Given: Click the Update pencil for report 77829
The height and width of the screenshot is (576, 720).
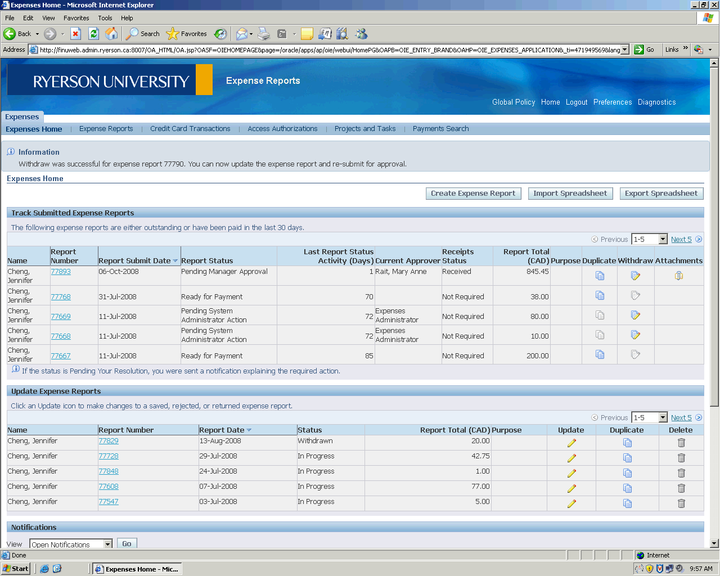Looking at the screenshot, I should 571,443.
